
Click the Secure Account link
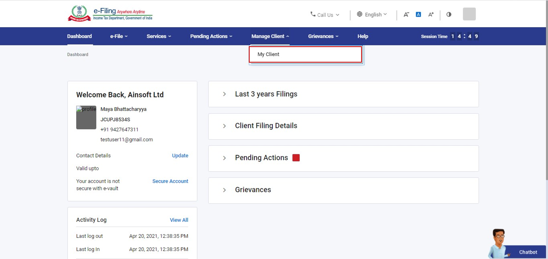pyautogui.click(x=170, y=181)
